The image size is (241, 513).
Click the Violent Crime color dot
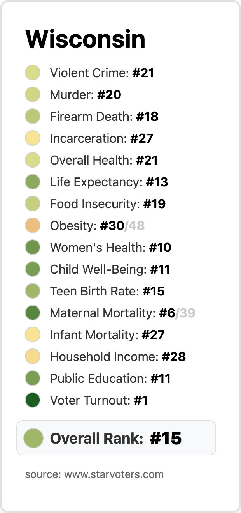(33, 73)
